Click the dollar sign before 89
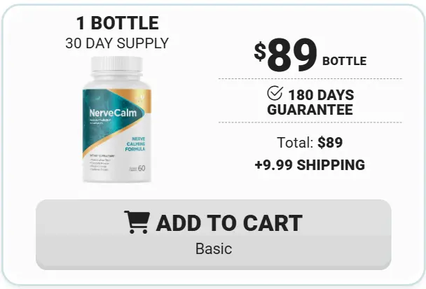The image size is (426, 289). coord(260,51)
